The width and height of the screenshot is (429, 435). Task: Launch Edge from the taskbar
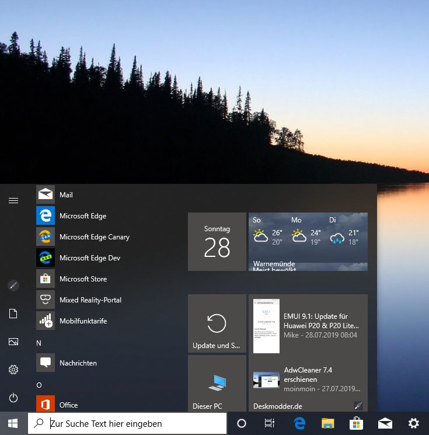tap(299, 423)
